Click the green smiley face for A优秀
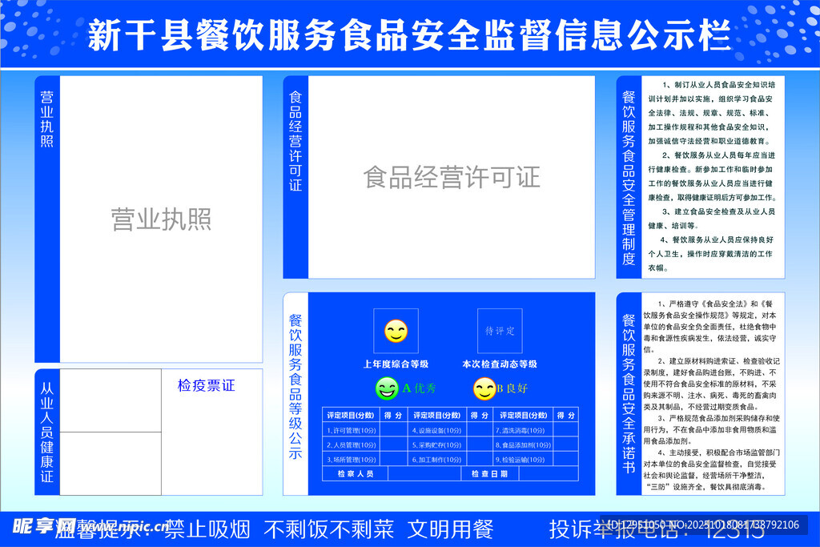 coord(387,389)
